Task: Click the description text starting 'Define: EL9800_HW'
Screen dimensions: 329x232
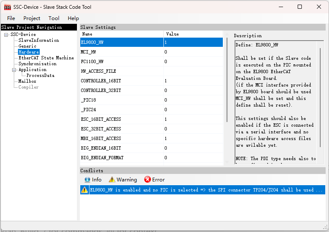Action: coord(257,45)
